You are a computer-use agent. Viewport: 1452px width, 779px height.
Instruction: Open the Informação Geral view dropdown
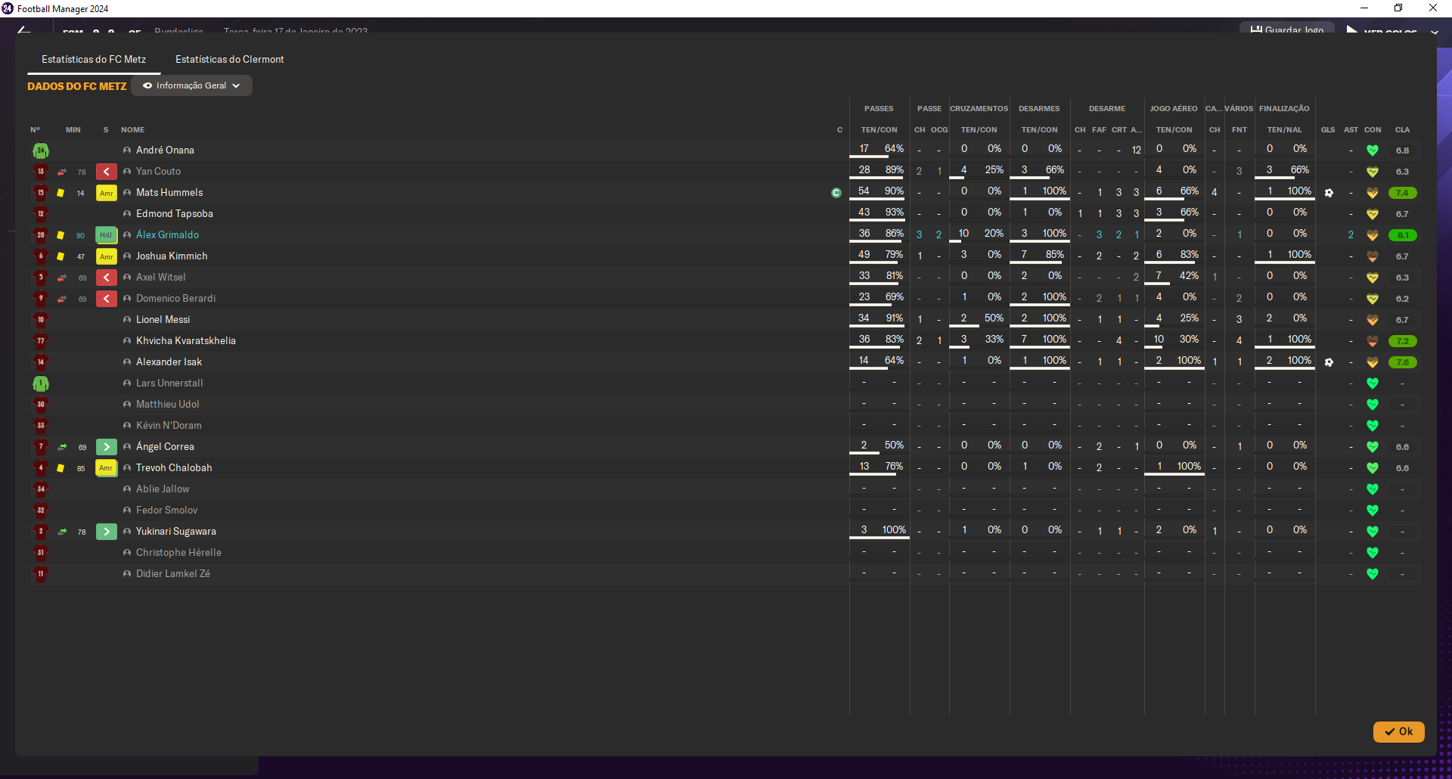(191, 85)
